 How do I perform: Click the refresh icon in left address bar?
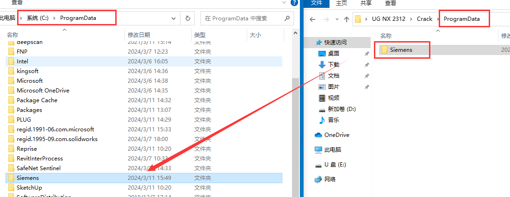[187, 18]
